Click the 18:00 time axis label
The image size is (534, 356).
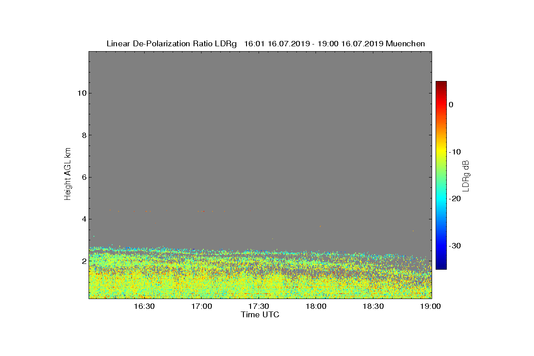click(x=316, y=307)
